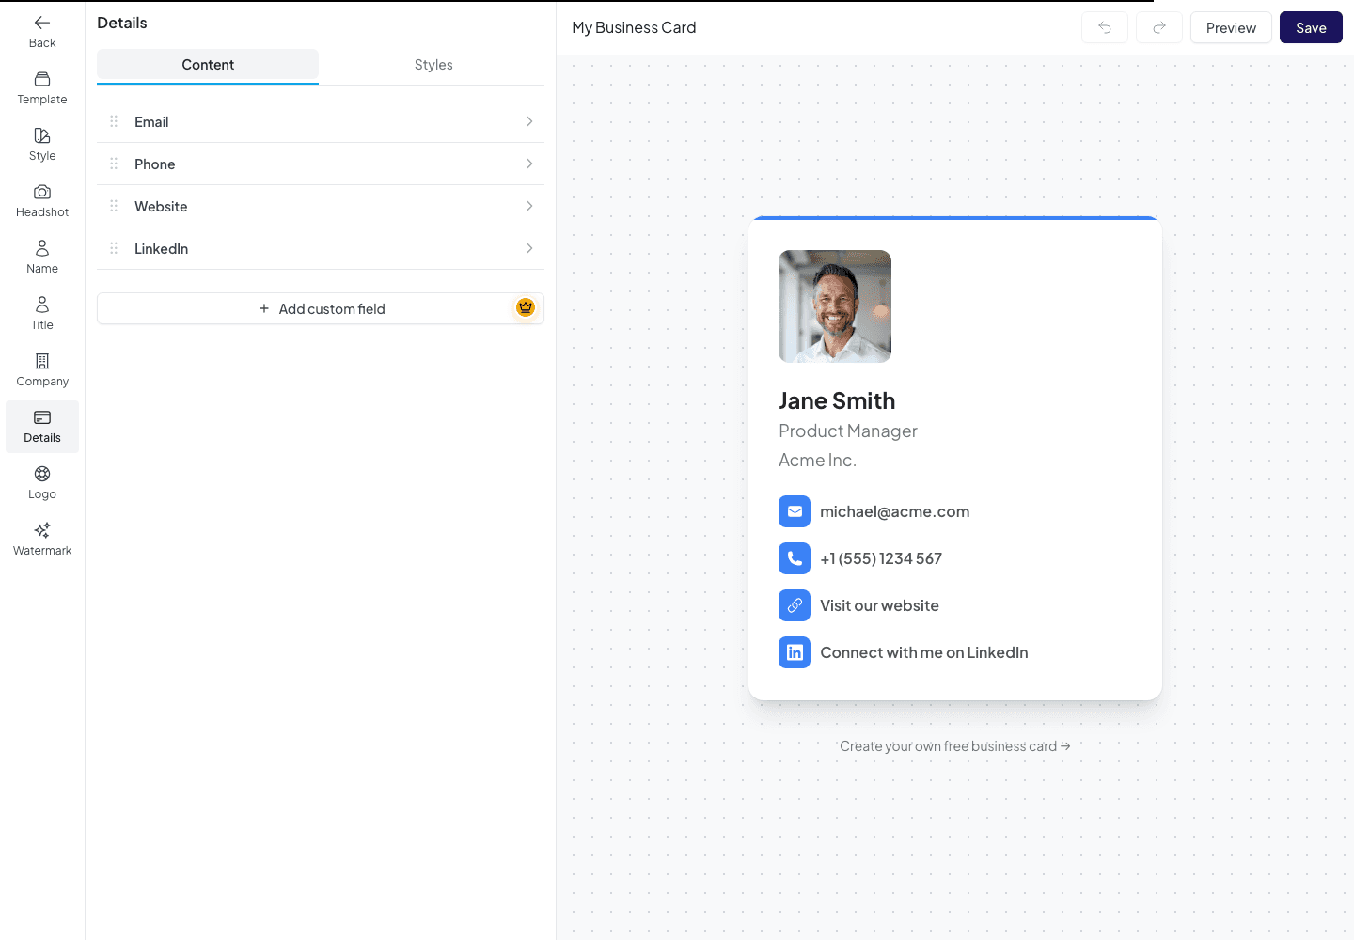1354x940 pixels.
Task: Expand the Email field row chevron
Action: [x=529, y=121]
